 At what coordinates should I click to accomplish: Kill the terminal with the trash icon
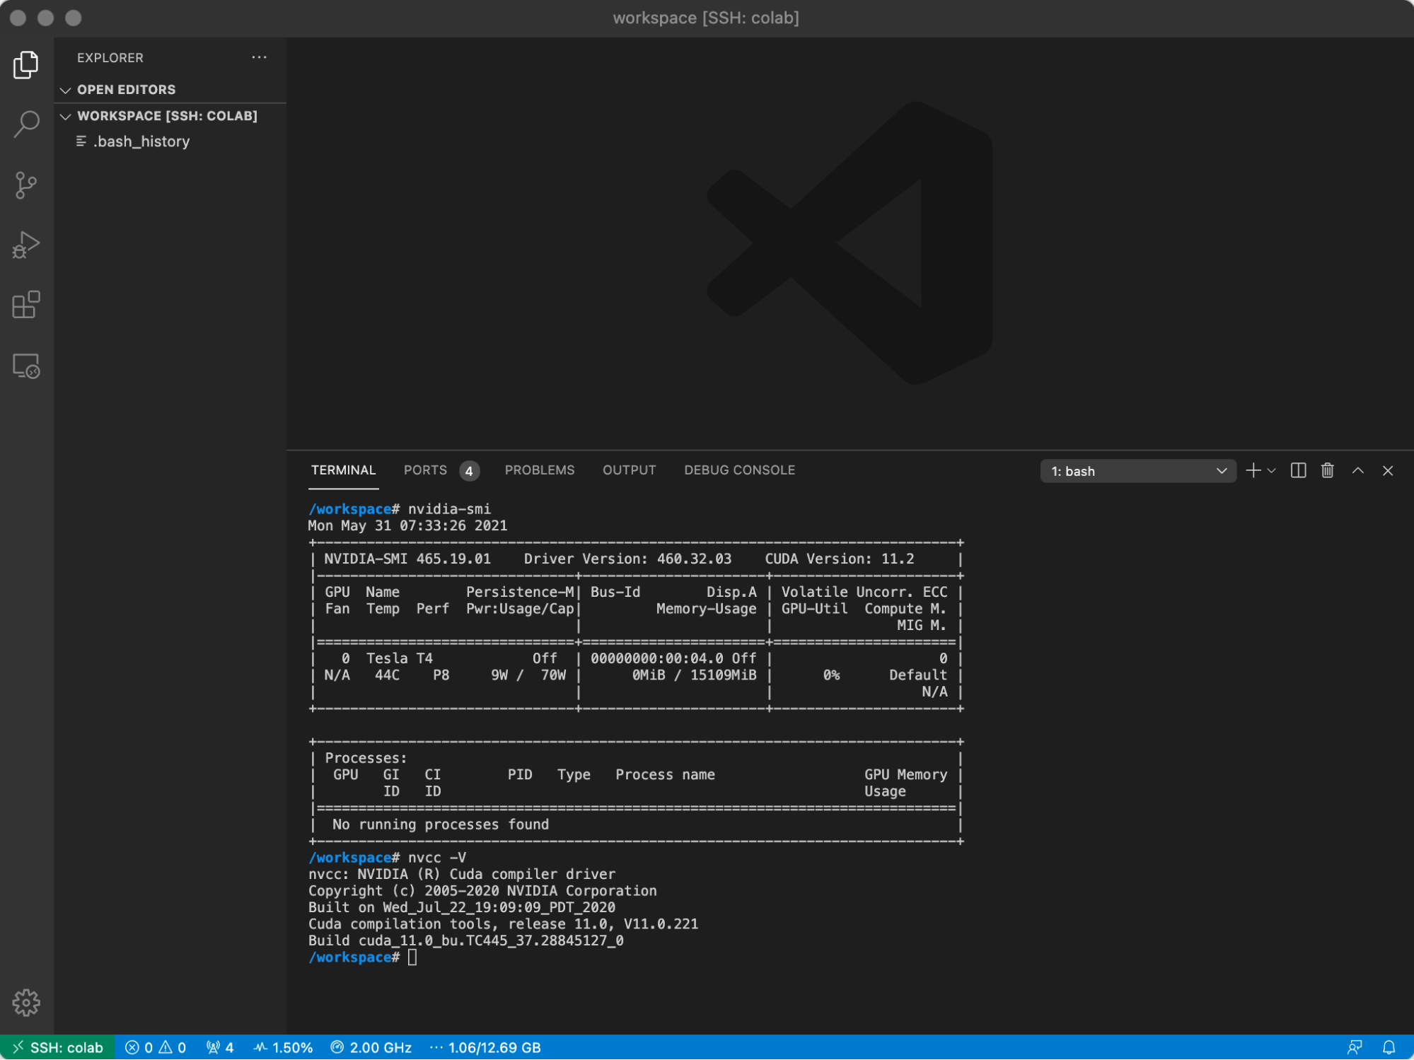click(x=1327, y=471)
